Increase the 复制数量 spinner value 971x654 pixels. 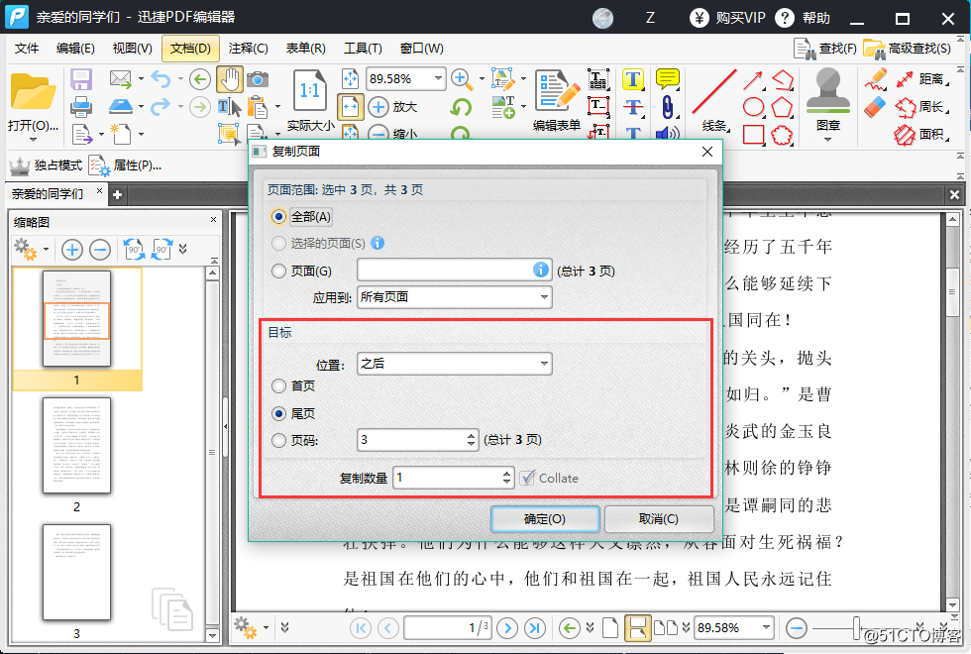(x=506, y=473)
